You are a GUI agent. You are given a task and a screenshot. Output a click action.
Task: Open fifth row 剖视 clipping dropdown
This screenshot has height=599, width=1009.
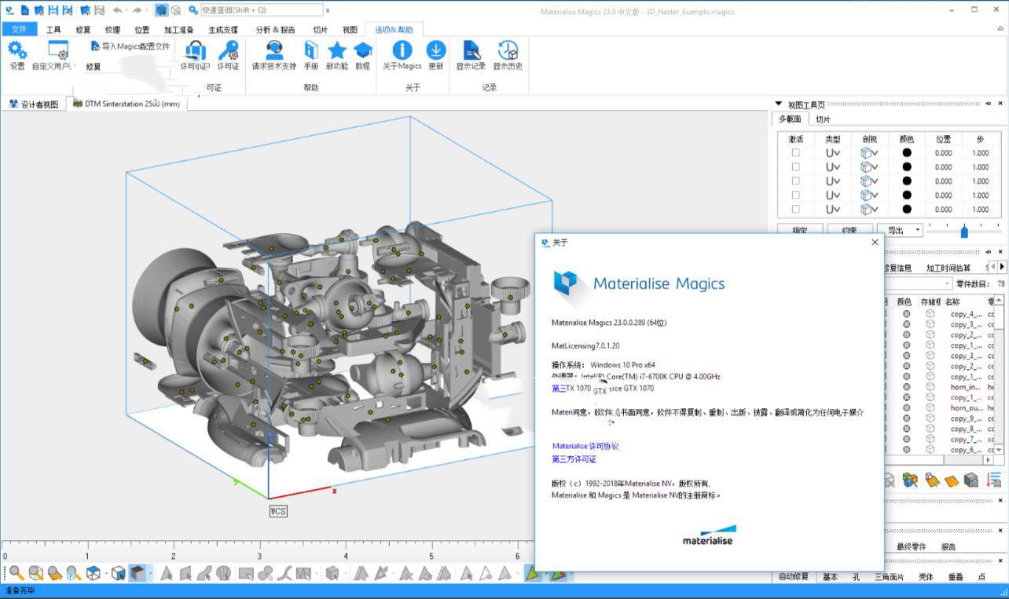click(869, 210)
